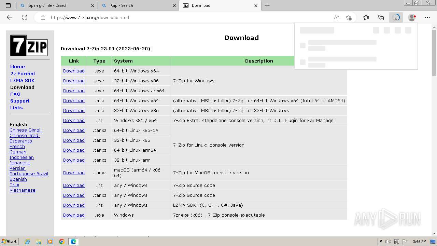This screenshot has height=246, width=437.
Task: Open the volume tray icon
Action: coord(388,242)
